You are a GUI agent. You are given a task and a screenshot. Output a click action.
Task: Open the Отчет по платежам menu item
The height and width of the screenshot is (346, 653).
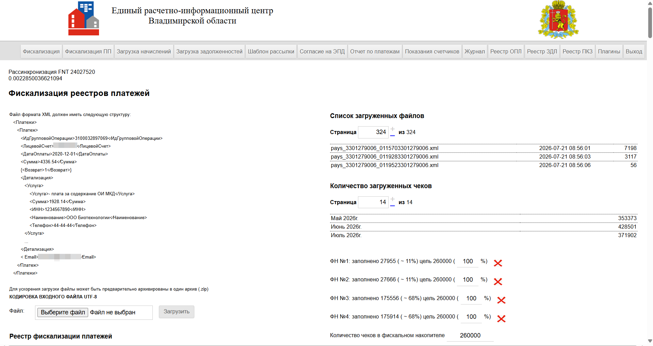pyautogui.click(x=375, y=51)
